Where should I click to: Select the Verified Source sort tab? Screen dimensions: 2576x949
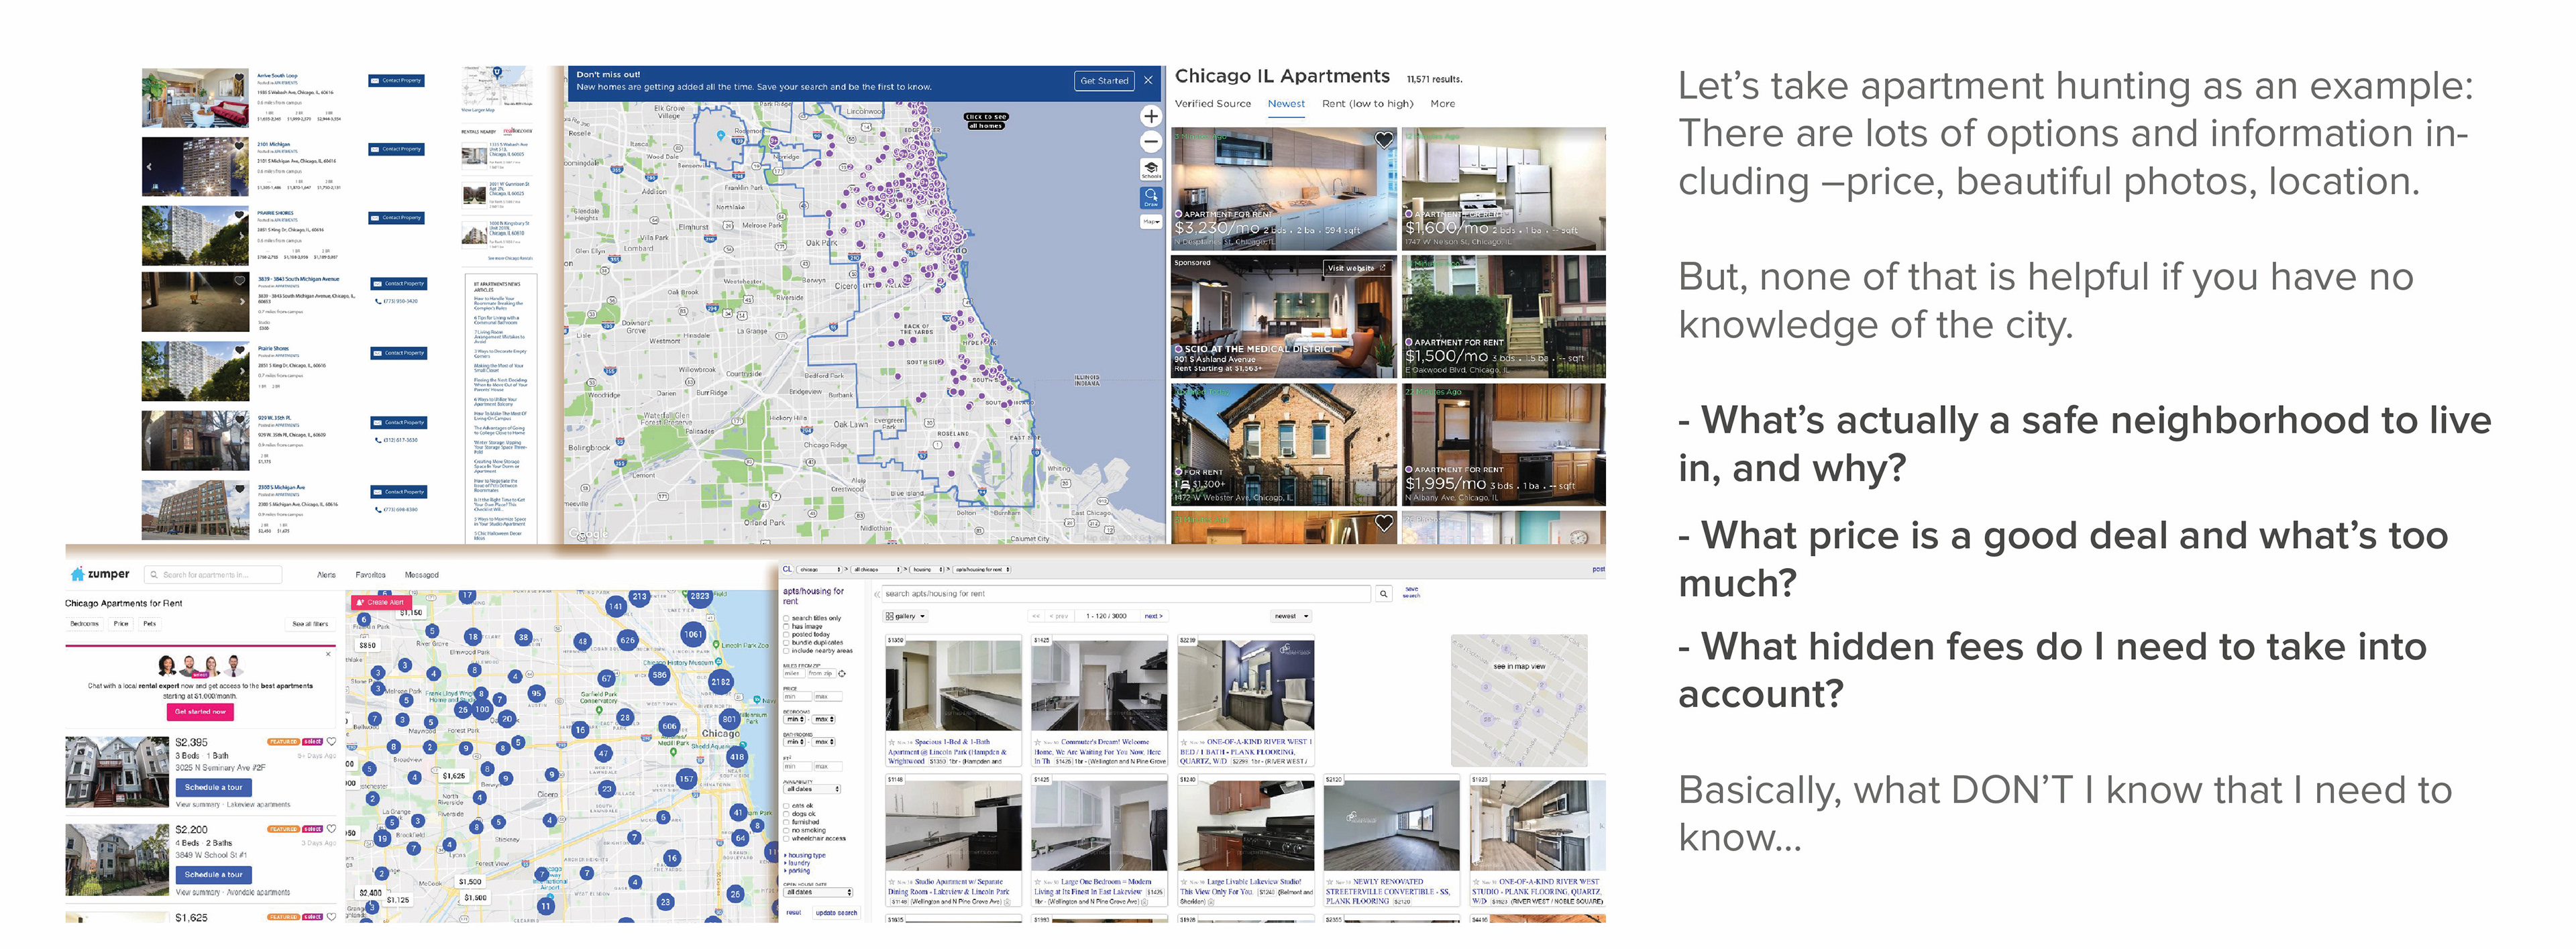click(x=1213, y=104)
